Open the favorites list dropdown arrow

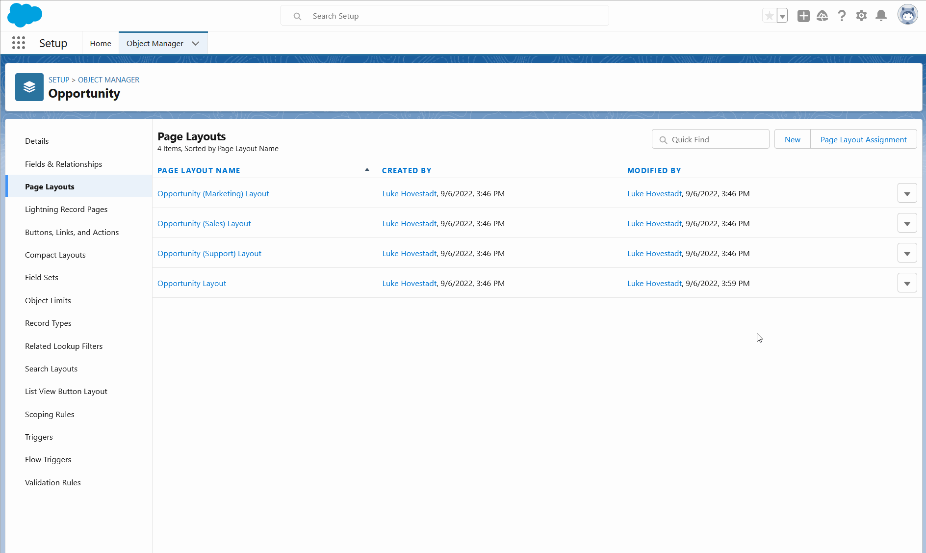[783, 16]
